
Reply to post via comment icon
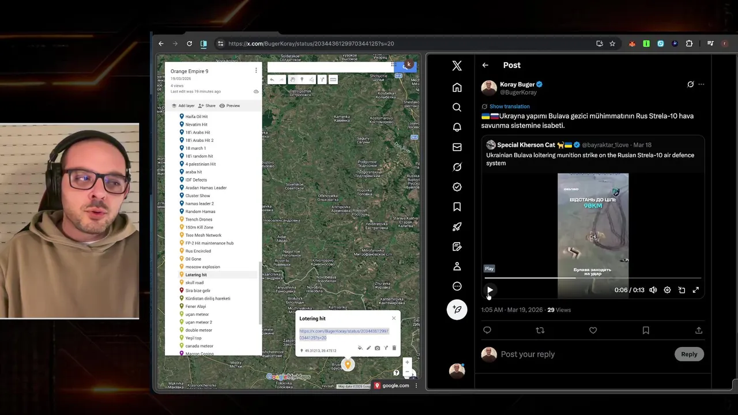(487, 330)
